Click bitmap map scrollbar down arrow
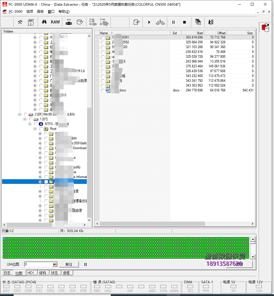Screen dimensions: 274x296 [x=253, y=257]
